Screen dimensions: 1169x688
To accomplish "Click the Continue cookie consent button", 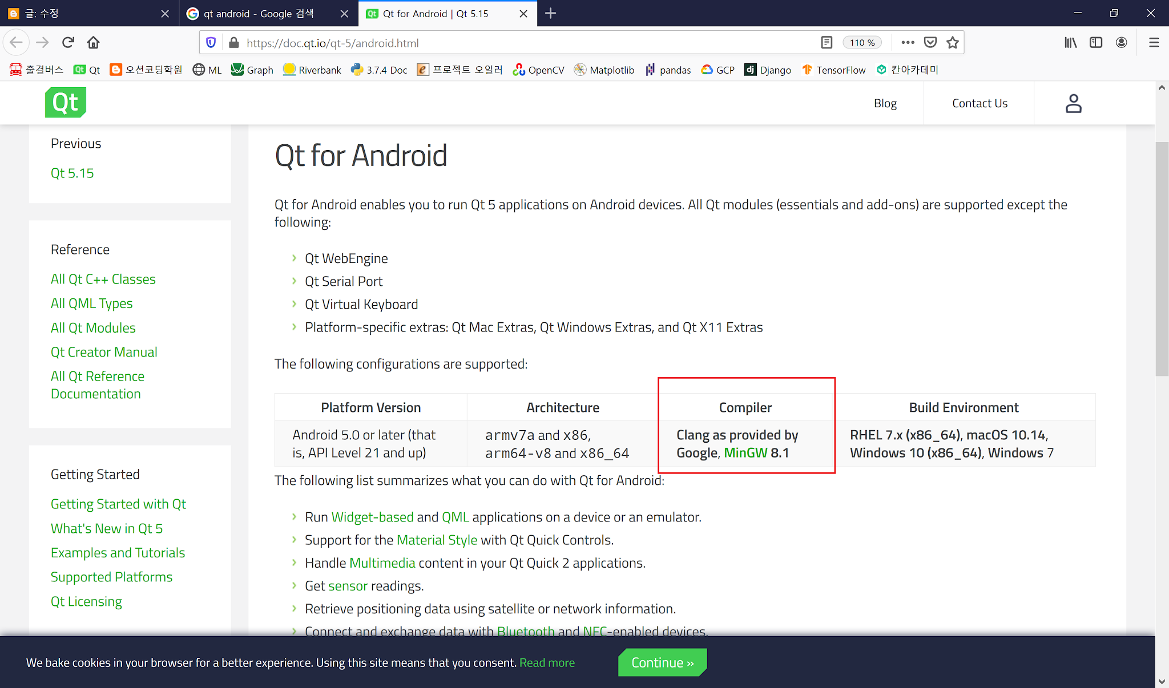I will coord(662,662).
